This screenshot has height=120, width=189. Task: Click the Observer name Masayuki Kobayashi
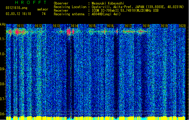pyautogui.click(x=108, y=3)
